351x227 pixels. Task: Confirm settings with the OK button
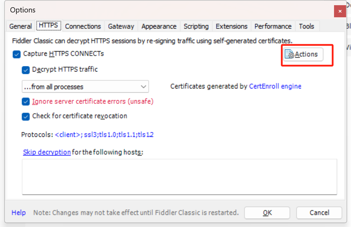(x=267, y=213)
